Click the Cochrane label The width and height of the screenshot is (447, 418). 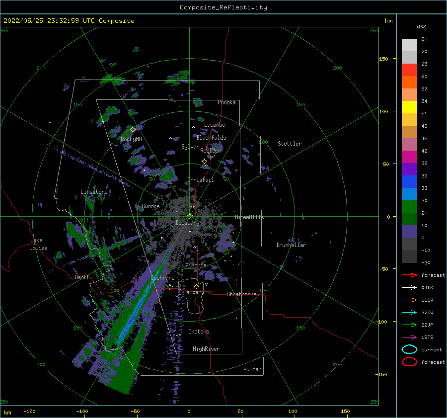[x=162, y=278]
